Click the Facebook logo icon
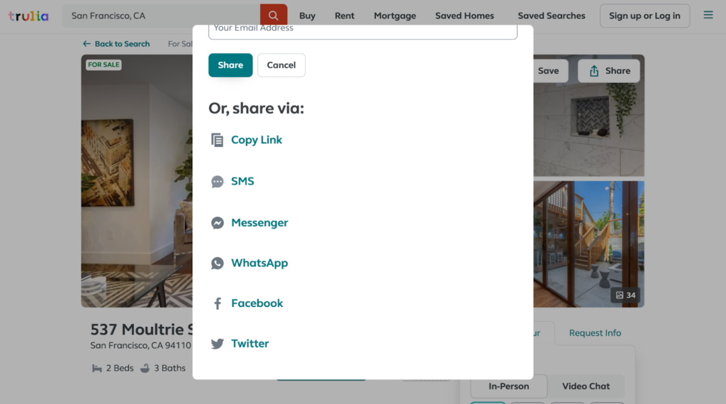Screen dimensions: 726x404 coord(217,303)
